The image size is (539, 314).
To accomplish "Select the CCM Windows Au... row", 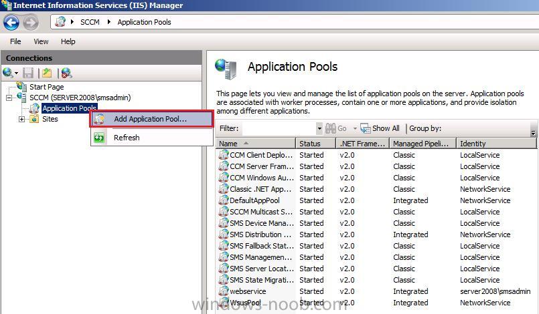I will point(376,178).
